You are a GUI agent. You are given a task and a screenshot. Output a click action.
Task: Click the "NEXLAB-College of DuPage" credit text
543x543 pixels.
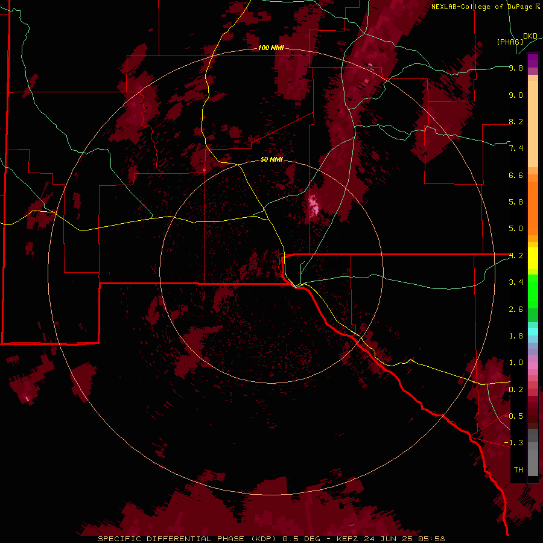click(x=483, y=7)
